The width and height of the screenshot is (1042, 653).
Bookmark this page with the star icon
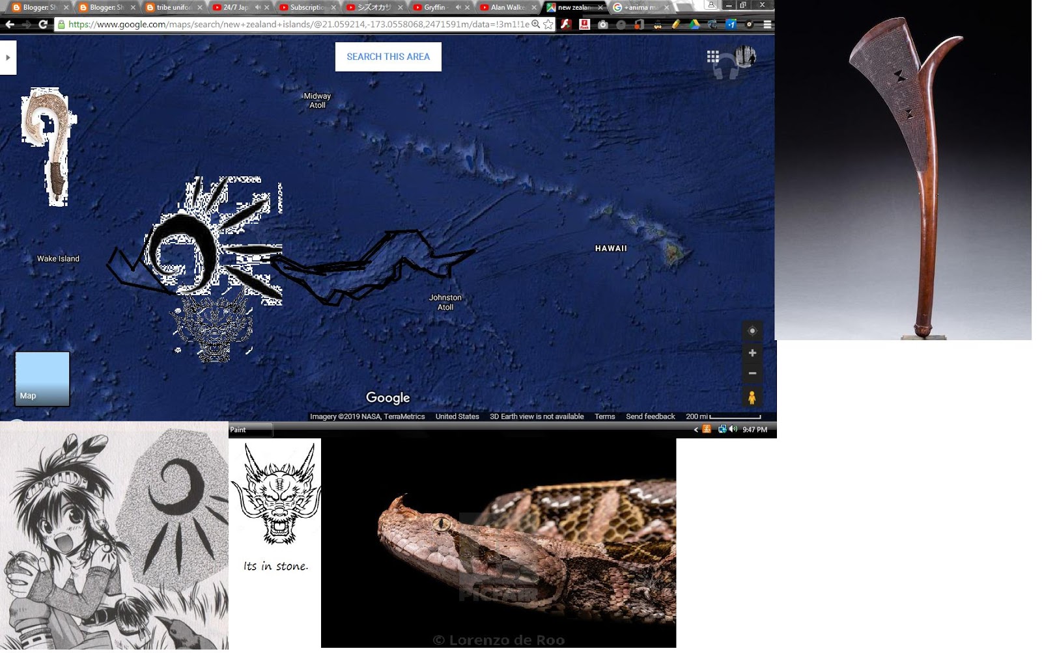[548, 24]
